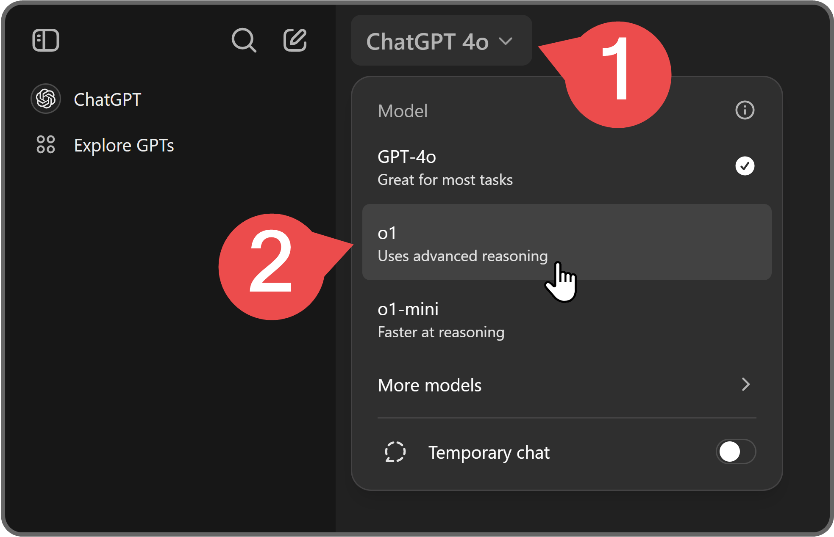Image resolution: width=834 pixels, height=537 pixels.
Task: Click the Temporary chat dashed-circle icon
Action: [x=395, y=452]
